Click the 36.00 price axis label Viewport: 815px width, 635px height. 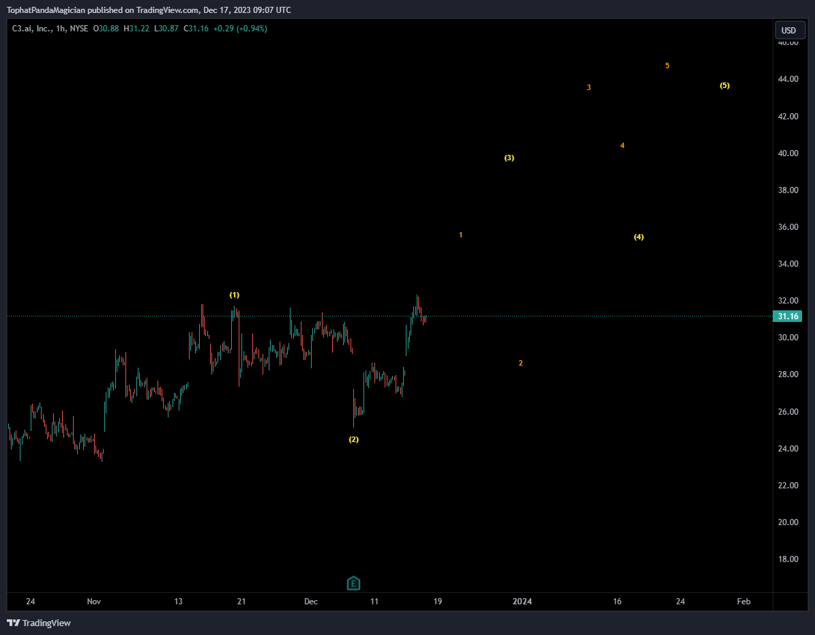click(x=788, y=227)
